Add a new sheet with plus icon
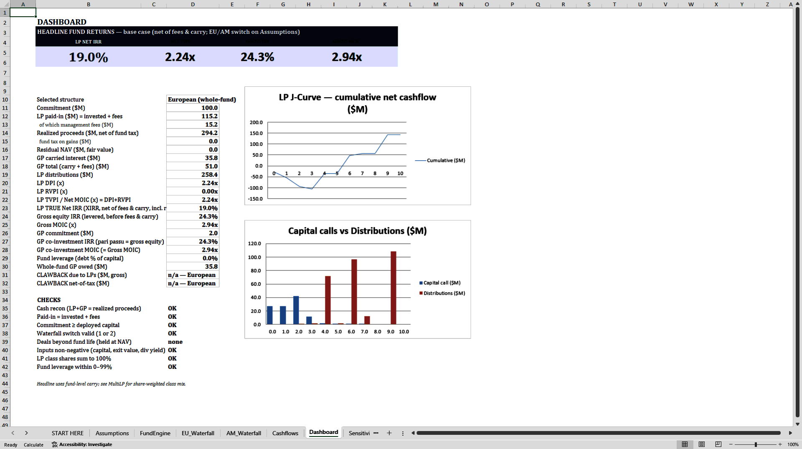Image resolution: width=802 pixels, height=449 pixels. 389,433
